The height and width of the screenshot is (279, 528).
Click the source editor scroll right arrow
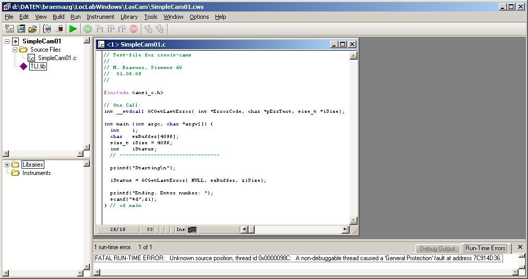pos(345,229)
